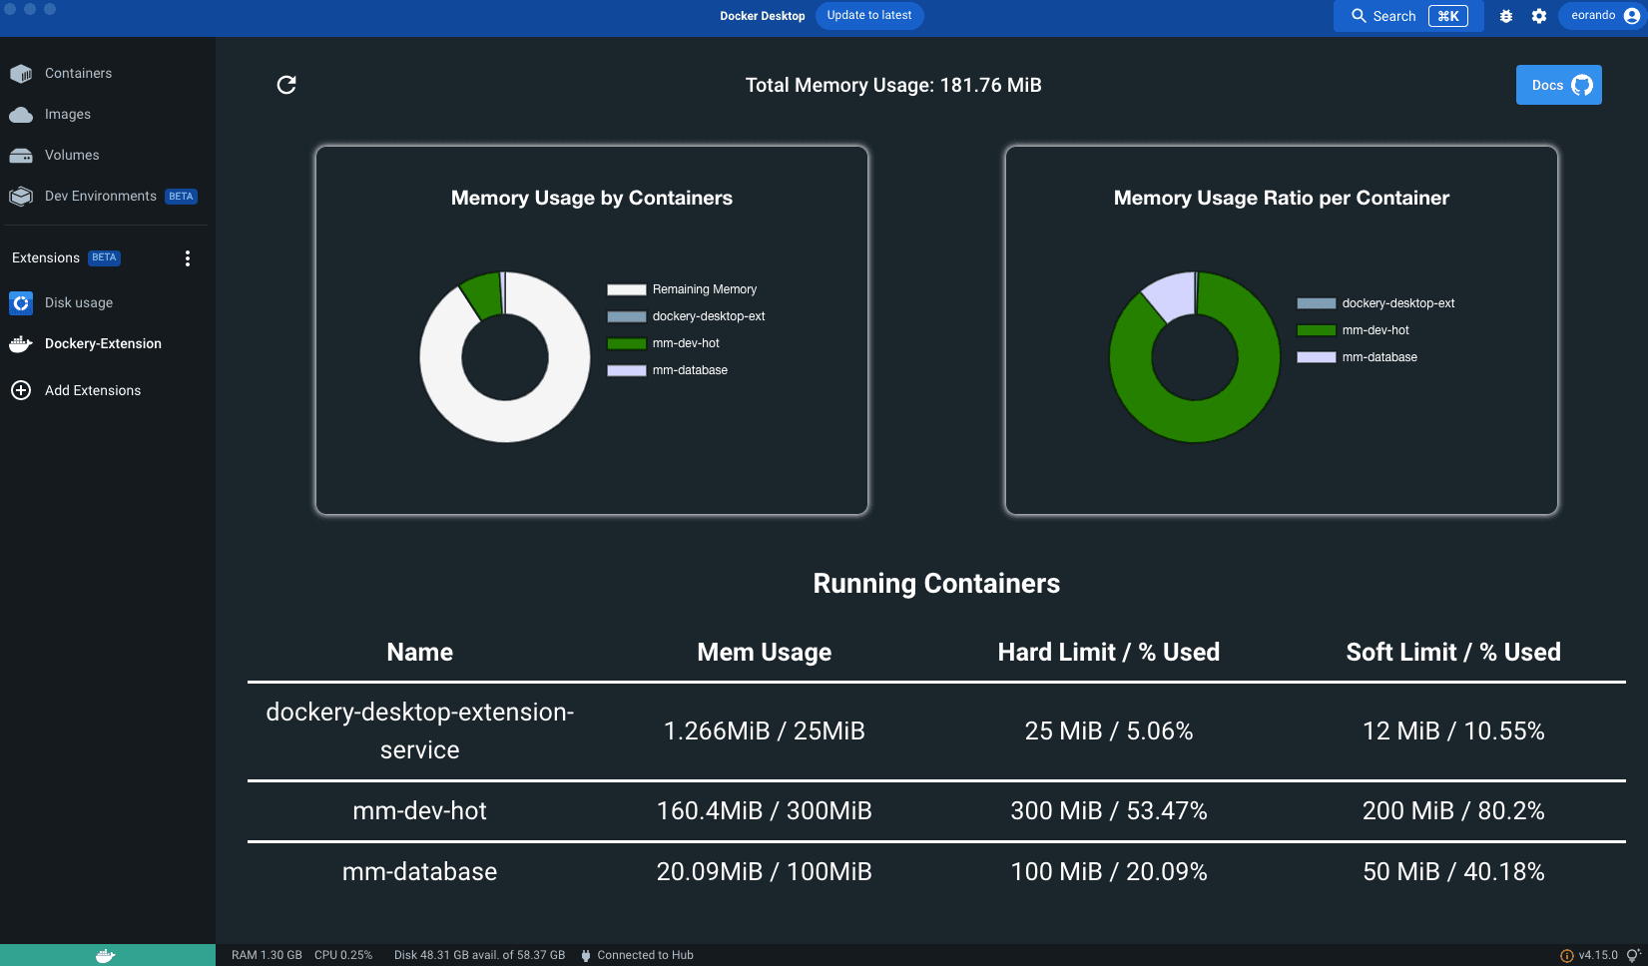Click 50 MiB / 40.18% cell

[1453, 871]
